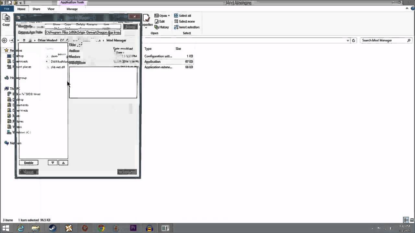Select the Application extens... row type

point(158,67)
